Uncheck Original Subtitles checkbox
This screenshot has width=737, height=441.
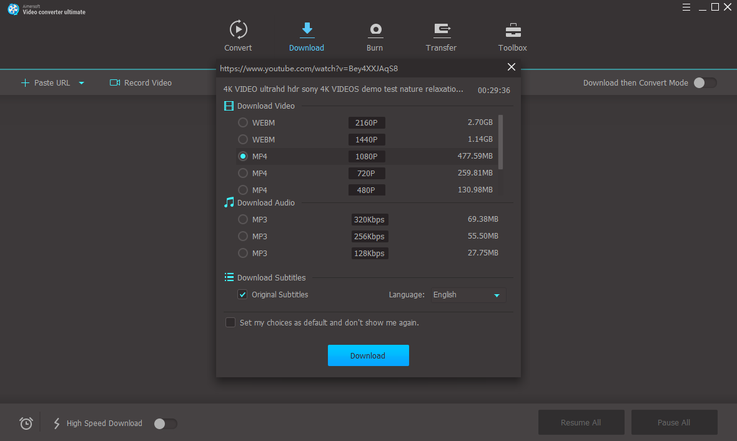(242, 294)
